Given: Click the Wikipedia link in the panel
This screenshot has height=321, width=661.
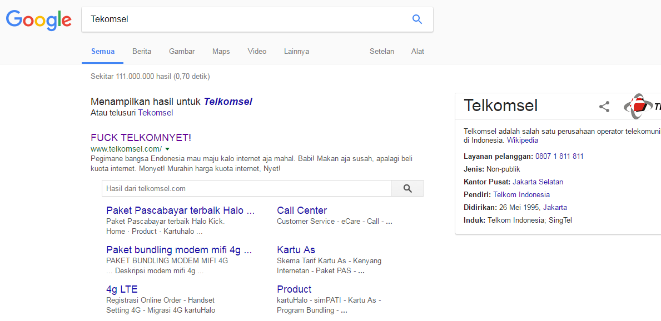Looking at the screenshot, I should point(523,140).
